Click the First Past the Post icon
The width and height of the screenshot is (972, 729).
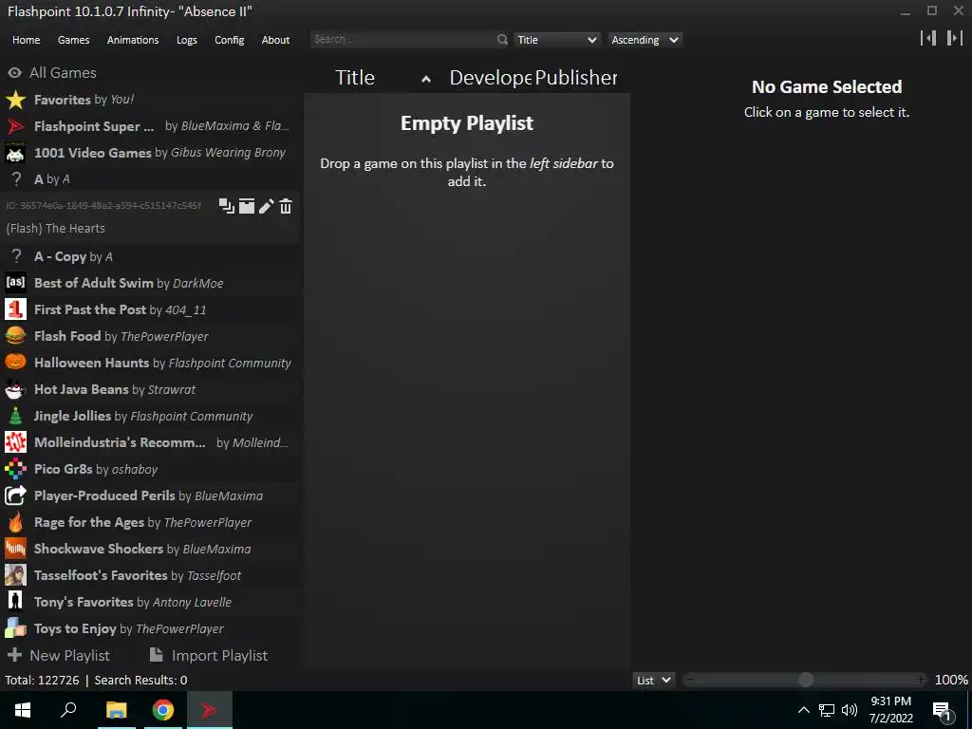pyautogui.click(x=15, y=309)
